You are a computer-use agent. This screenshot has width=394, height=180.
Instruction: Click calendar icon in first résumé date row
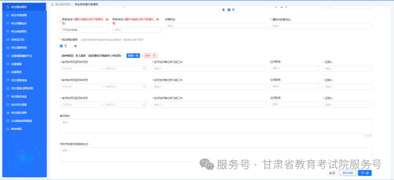point(144,68)
